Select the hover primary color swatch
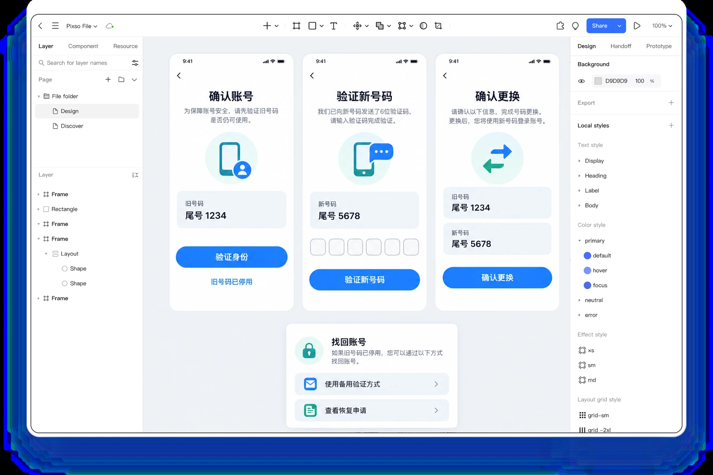Image resolution: width=713 pixels, height=475 pixels. click(587, 270)
